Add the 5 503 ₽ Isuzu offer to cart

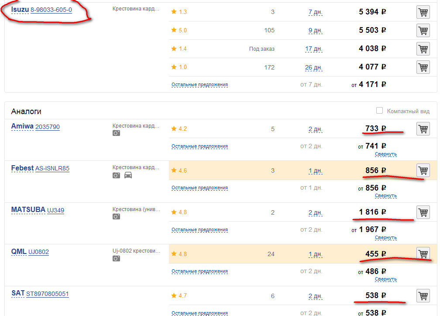[423, 30]
